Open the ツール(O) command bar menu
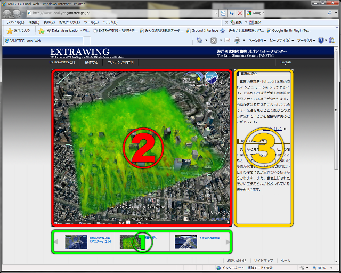This screenshot has width=341, height=273. coord(306,41)
